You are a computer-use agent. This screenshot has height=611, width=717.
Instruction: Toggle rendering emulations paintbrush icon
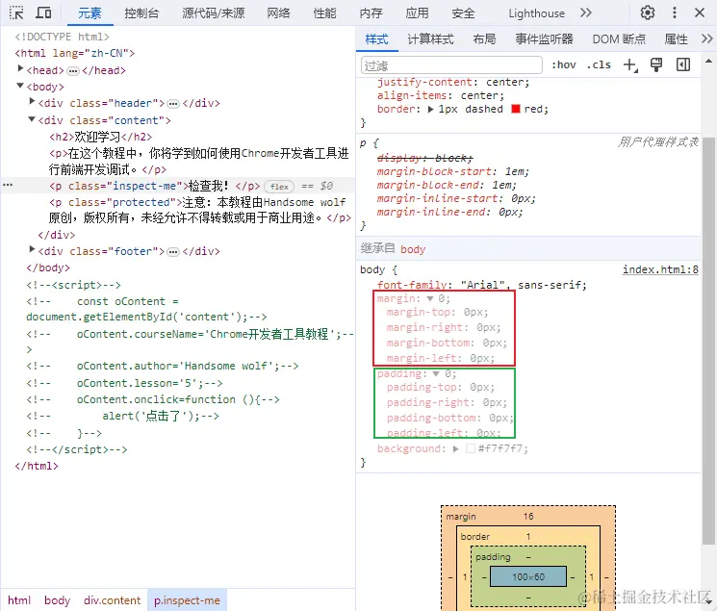(x=656, y=64)
